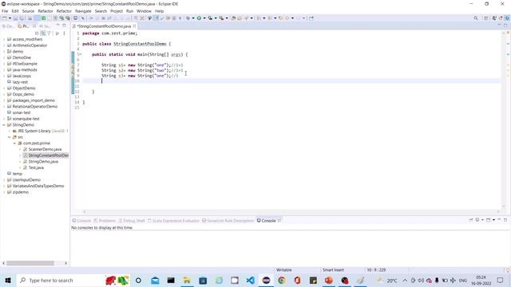This screenshot has height=287, width=511.
Task: Open the File menu
Action: point(5,11)
